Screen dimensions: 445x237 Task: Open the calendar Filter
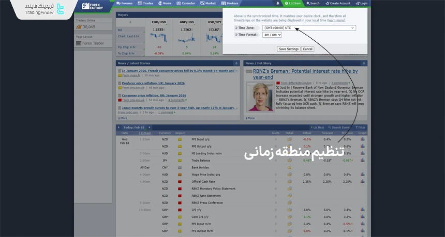pos(361,128)
